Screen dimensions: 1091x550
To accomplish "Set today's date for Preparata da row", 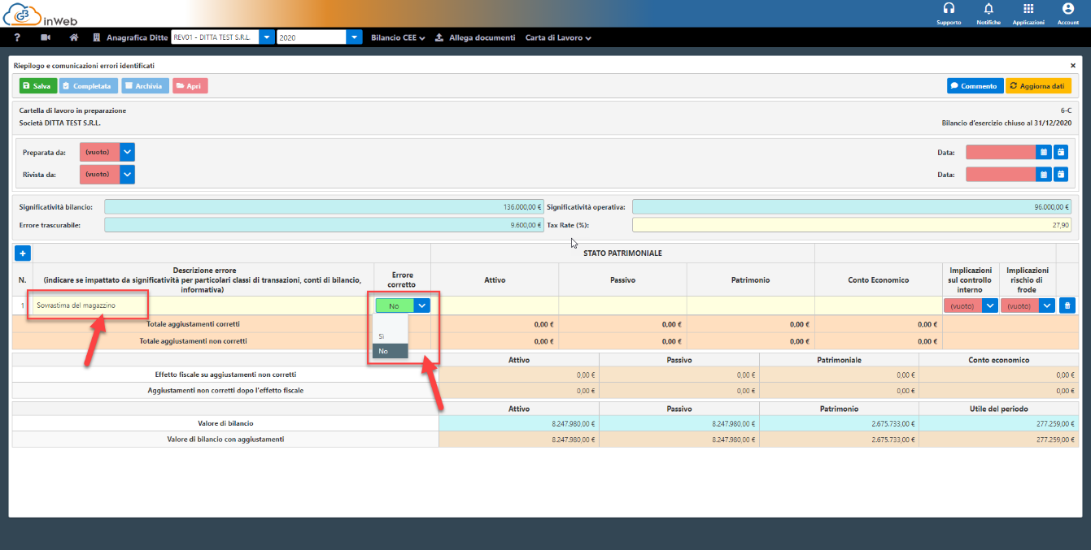I will pyautogui.click(x=1061, y=151).
